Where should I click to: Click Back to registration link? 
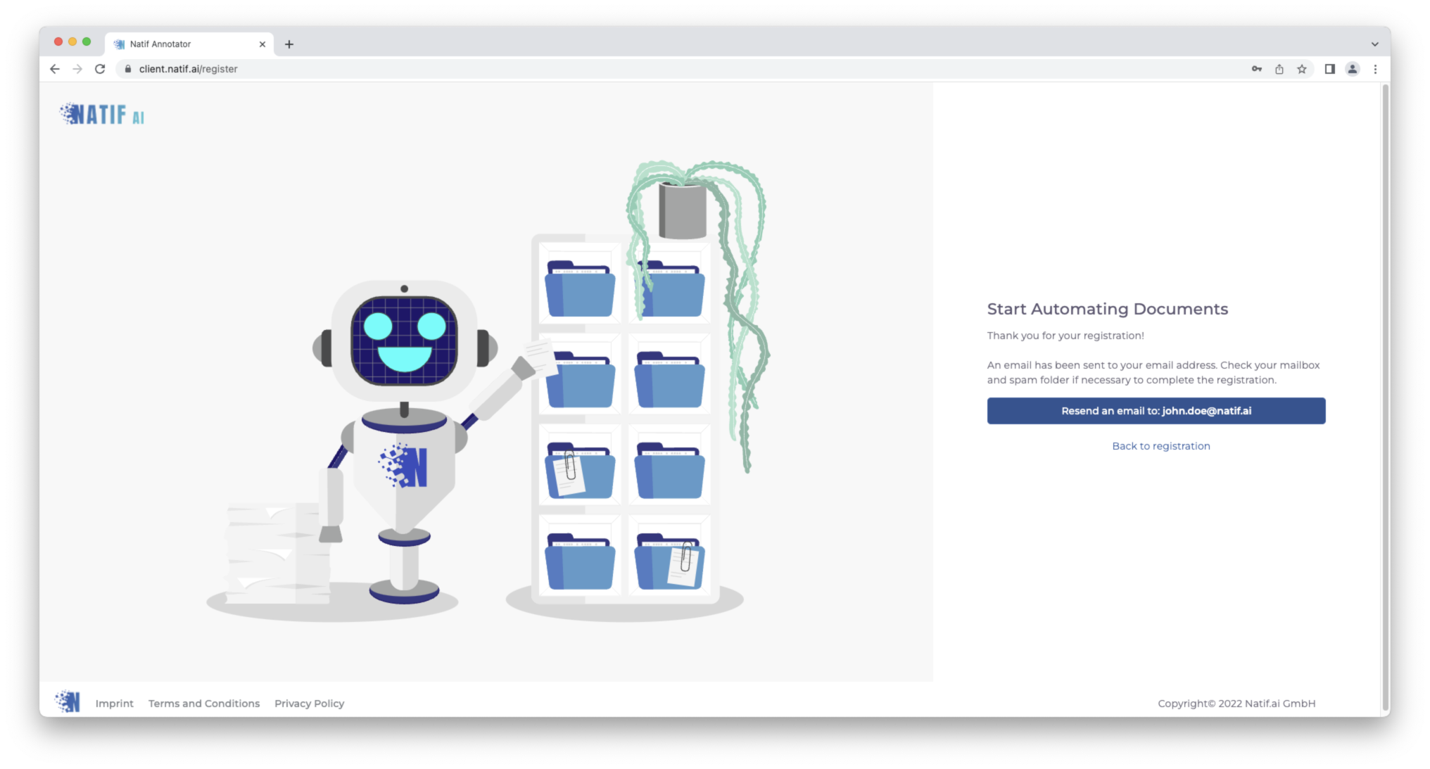(1160, 445)
